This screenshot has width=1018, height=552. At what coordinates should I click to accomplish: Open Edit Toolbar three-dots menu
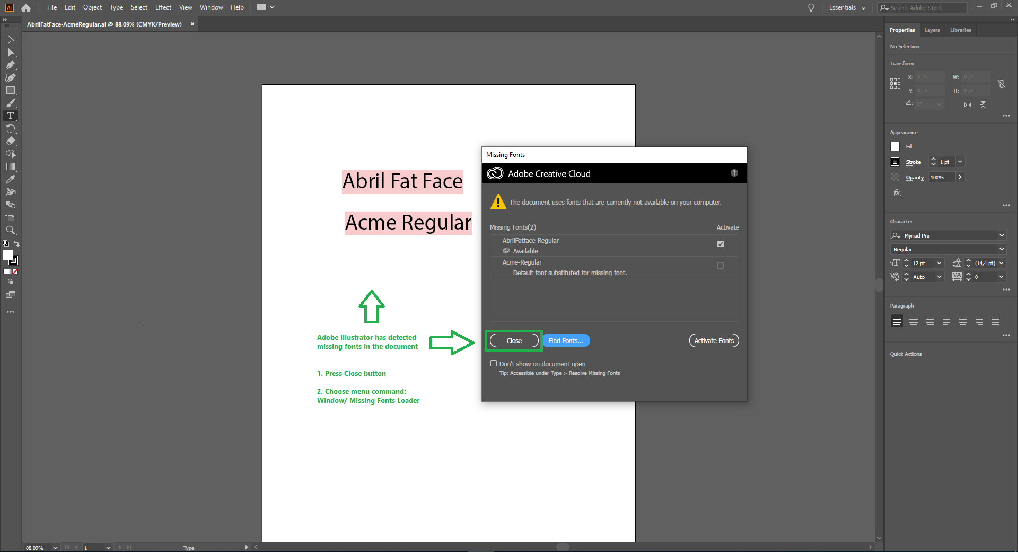[10, 312]
